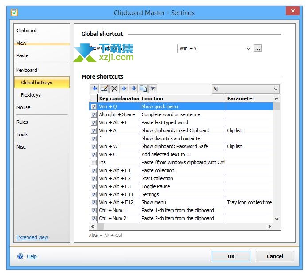Click the horizontal scrollbar thumb
Image resolution: width=308 pixels, height=275 pixels.
[100, 227]
